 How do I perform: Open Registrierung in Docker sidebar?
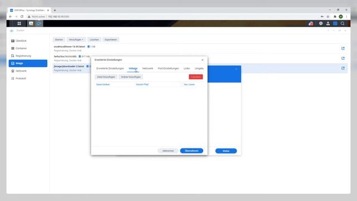tap(28, 56)
